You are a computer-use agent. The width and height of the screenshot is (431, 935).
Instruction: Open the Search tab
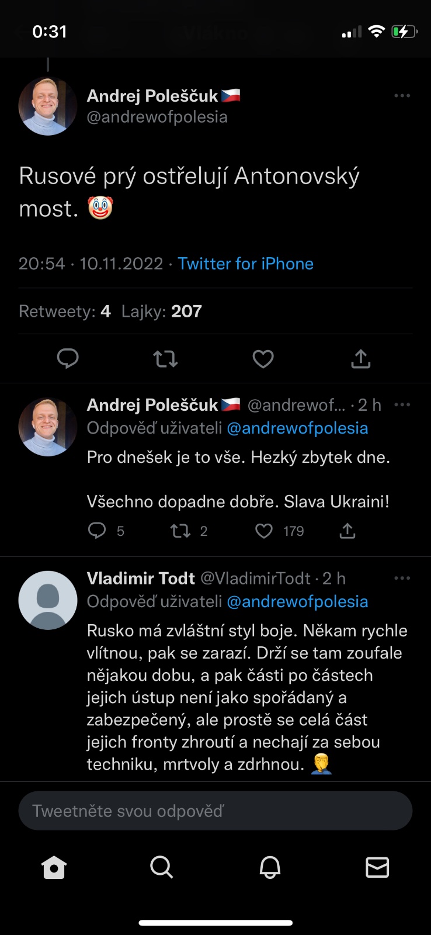point(161,867)
